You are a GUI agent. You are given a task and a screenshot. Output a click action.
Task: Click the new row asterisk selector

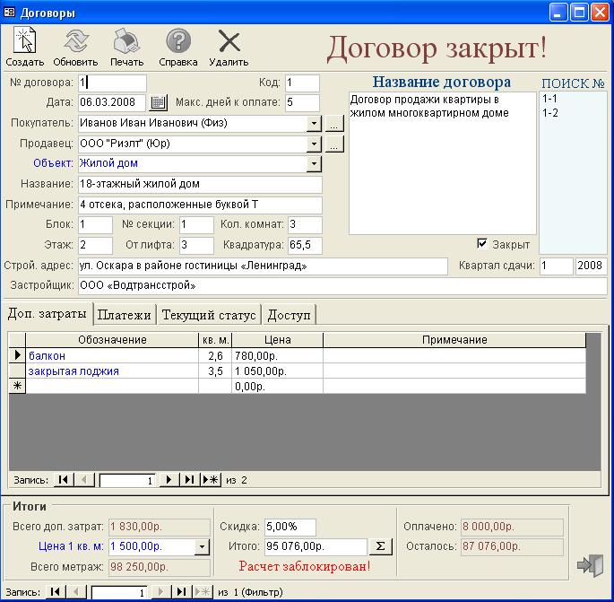coord(17,386)
